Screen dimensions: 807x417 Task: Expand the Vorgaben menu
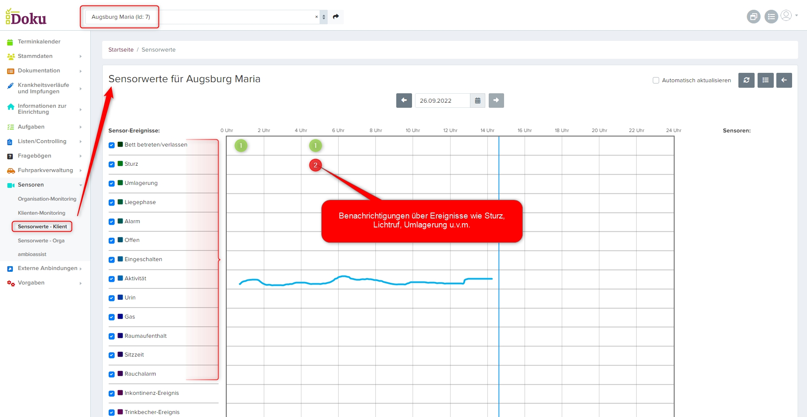click(x=81, y=283)
